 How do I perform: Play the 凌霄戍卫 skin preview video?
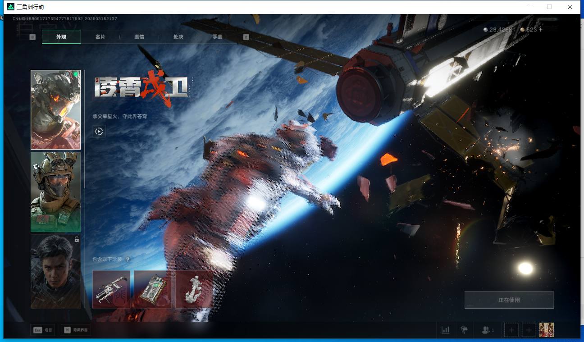tap(99, 132)
